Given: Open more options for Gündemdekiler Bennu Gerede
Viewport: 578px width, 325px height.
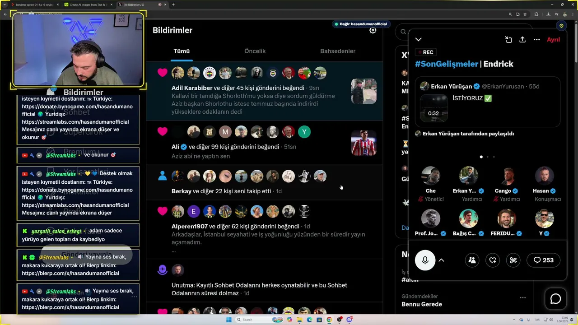Looking at the screenshot, I should click(522, 297).
